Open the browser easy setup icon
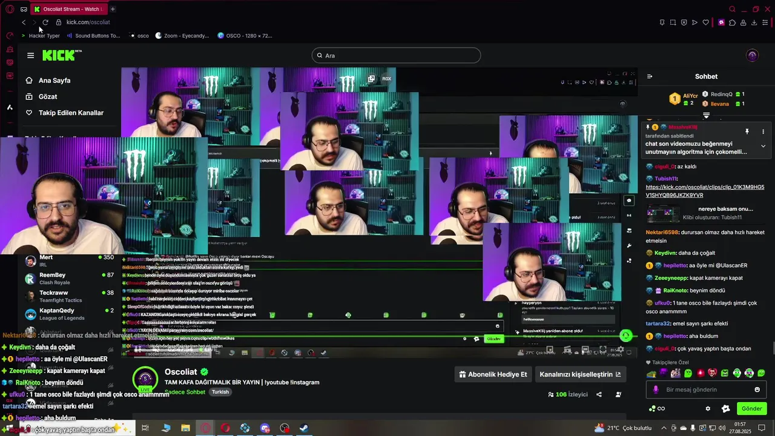 766,22
